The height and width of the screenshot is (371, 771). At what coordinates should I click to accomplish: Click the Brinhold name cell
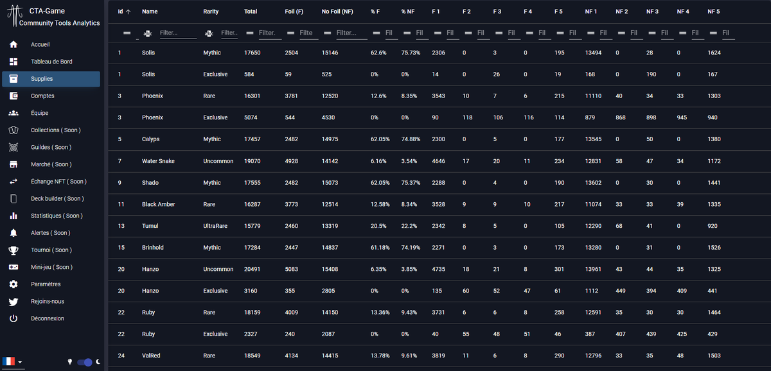[152, 248]
